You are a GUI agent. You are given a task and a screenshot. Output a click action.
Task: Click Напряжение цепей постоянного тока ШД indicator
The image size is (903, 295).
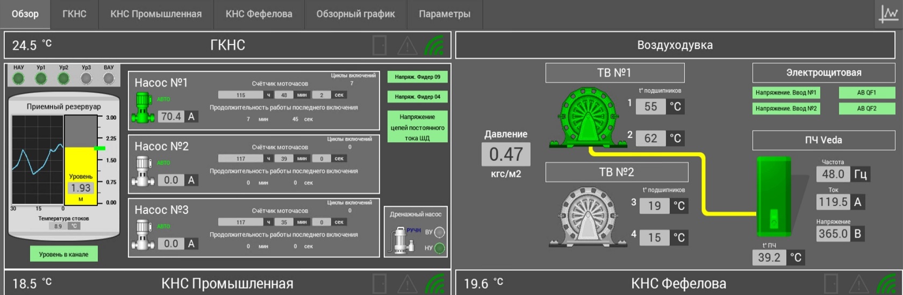click(417, 127)
